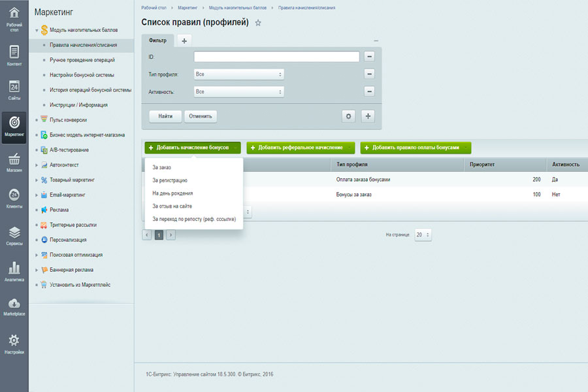The height and width of the screenshot is (392, 588).
Task: Open the Marketplace cloud icon
Action: [14, 306]
